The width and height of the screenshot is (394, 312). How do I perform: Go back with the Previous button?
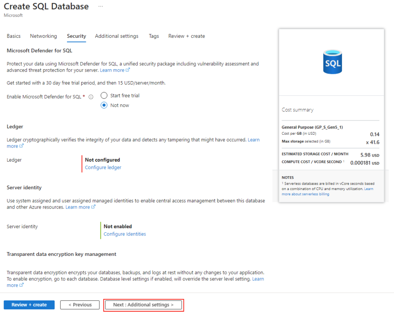pyautogui.click(x=80, y=305)
